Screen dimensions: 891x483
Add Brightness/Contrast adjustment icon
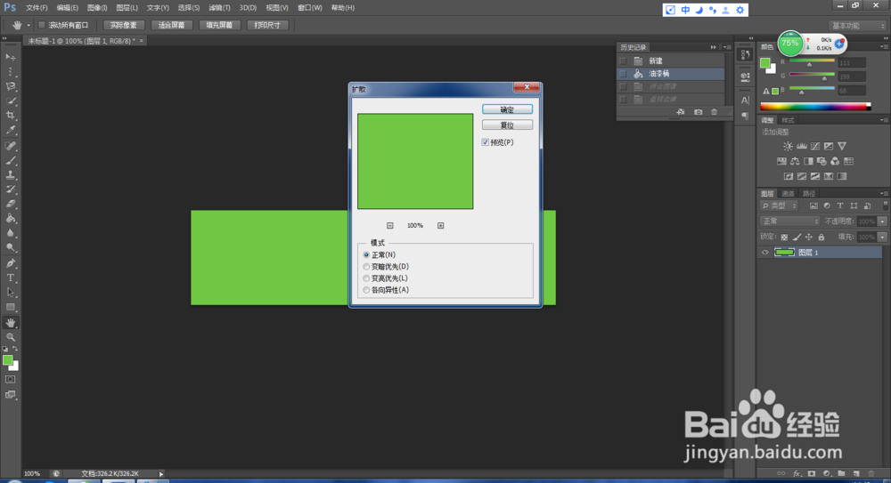point(789,147)
